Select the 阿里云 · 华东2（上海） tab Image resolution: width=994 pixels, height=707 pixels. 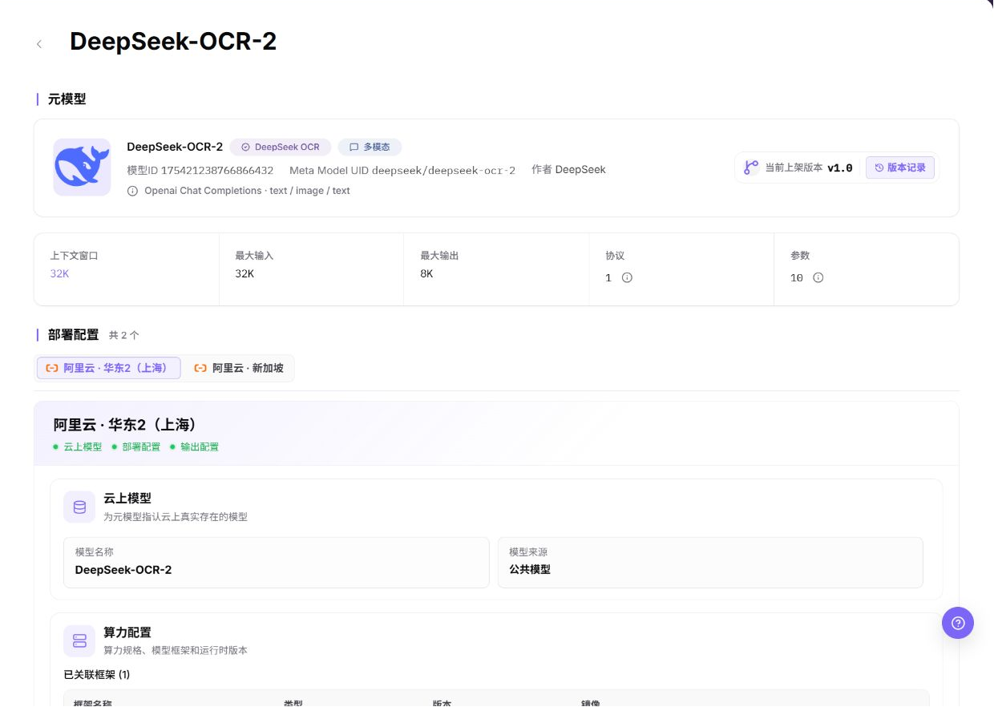coord(109,368)
